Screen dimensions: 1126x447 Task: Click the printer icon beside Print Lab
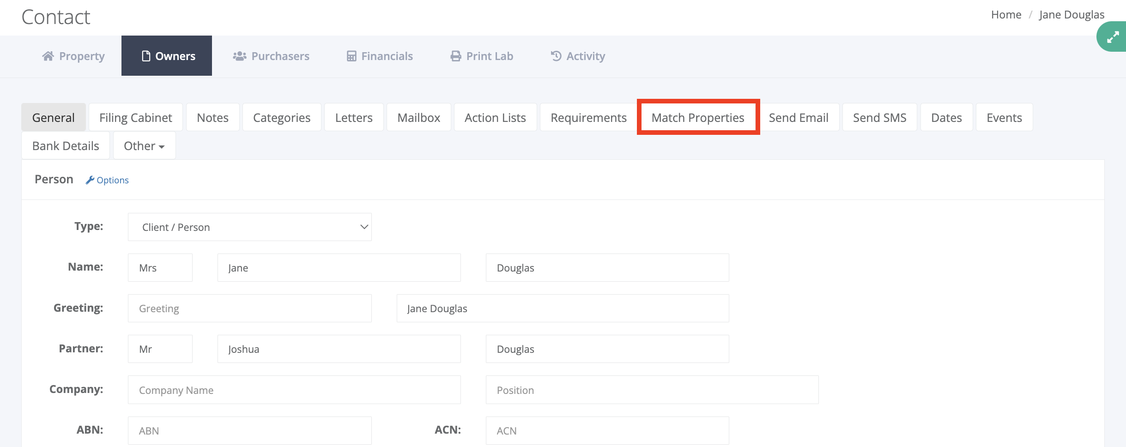[x=456, y=56]
